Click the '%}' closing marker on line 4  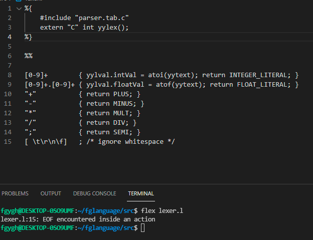[29, 37]
